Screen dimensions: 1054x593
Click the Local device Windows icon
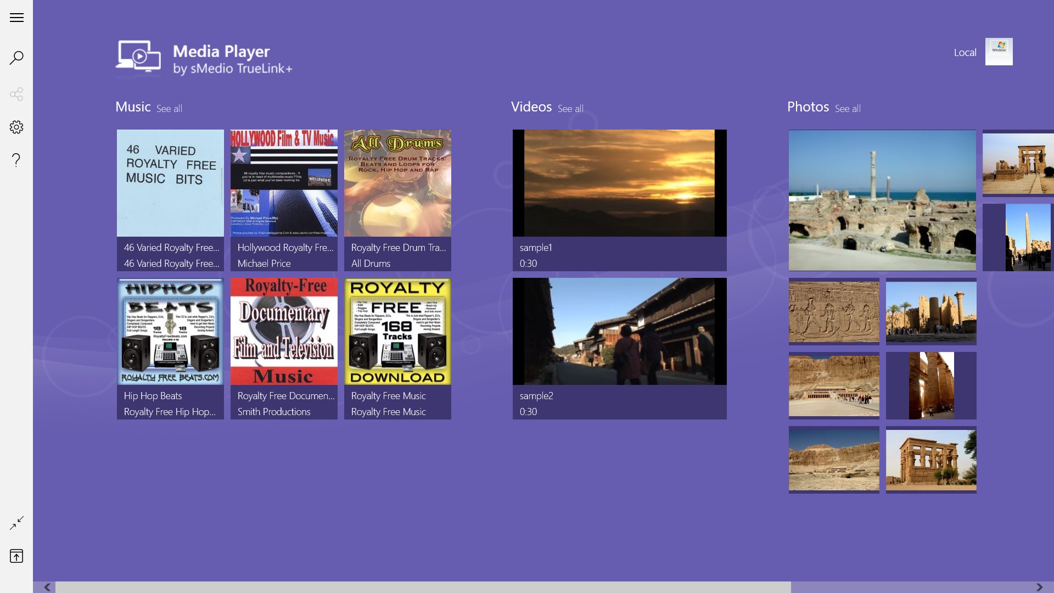point(999,52)
